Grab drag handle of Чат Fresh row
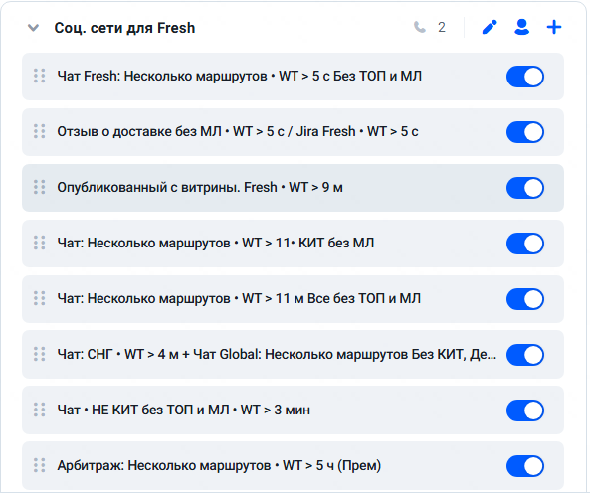This screenshot has height=493, width=590. tap(39, 76)
